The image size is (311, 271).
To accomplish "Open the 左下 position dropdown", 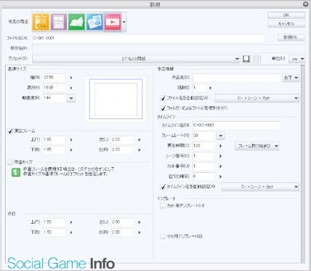I will (291, 78).
